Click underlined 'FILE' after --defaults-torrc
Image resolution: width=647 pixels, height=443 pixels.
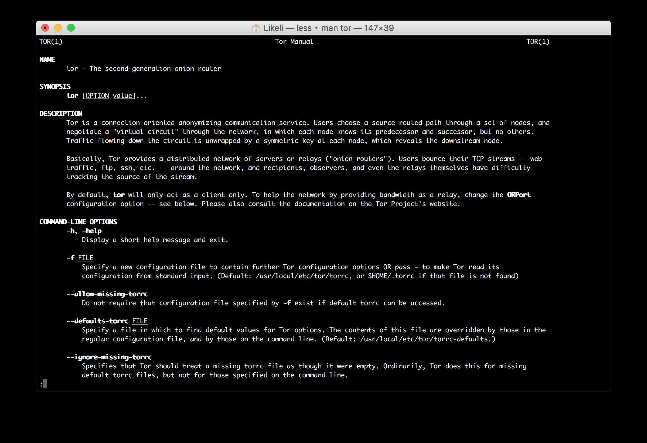140,321
